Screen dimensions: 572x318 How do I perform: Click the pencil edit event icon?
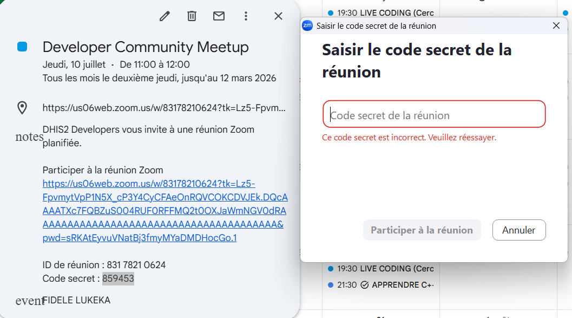click(x=165, y=16)
